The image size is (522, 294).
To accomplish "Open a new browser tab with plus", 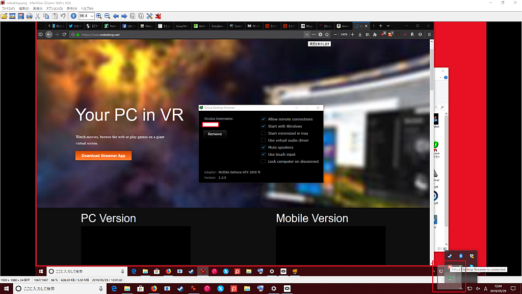I will pos(380,26).
